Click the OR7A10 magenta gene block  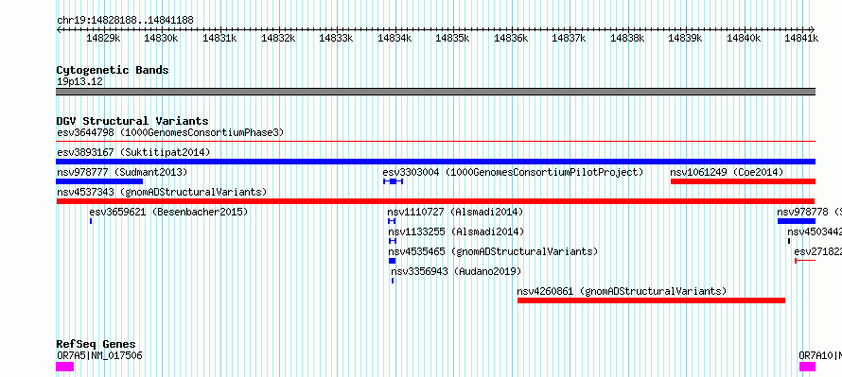(x=807, y=367)
